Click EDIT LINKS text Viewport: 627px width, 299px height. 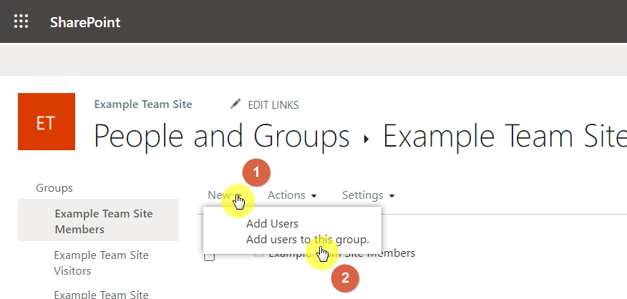click(273, 105)
